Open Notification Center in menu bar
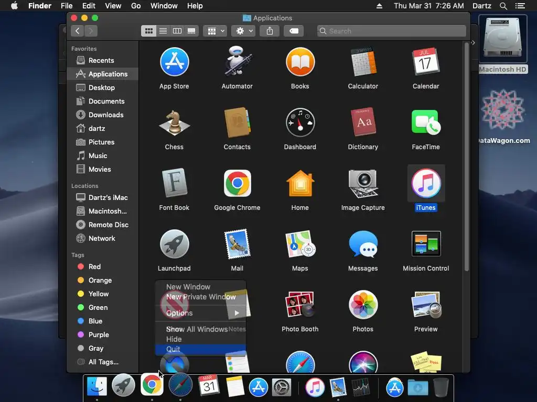 (x=520, y=6)
